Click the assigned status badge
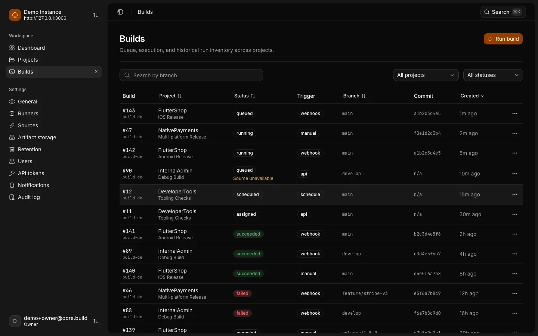Image resolution: width=538 pixels, height=336 pixels. [x=246, y=214]
